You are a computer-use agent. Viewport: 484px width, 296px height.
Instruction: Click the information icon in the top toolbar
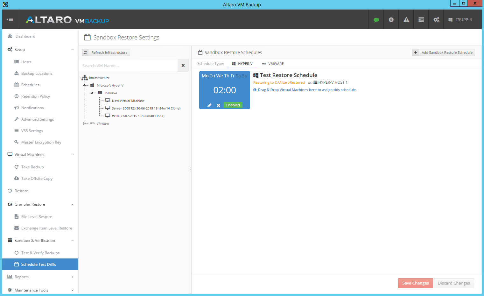[x=391, y=19]
